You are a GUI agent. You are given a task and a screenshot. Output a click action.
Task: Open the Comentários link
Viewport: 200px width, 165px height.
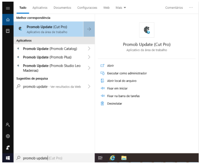pyautogui.click(x=174, y=8)
